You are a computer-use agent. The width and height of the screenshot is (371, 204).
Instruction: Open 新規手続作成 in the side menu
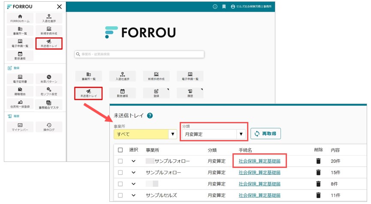pos(49,30)
